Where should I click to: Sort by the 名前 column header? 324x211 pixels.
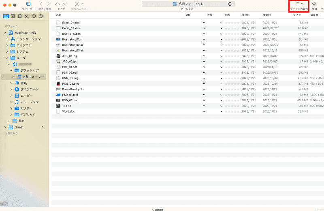(x=59, y=15)
